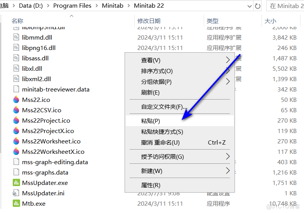Open the address bar history dropdown

[x=250, y=7]
